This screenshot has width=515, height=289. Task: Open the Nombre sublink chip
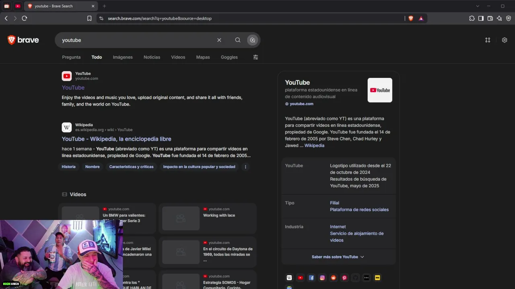point(93,167)
